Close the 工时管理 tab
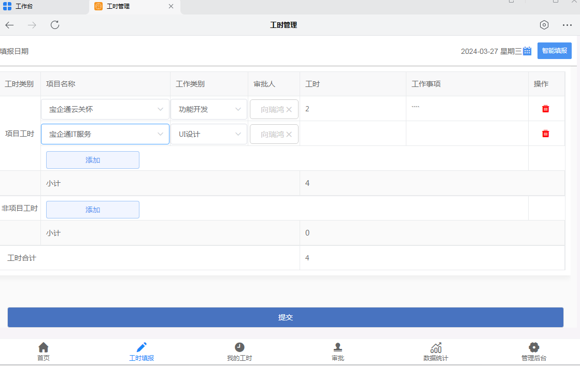This screenshot has width=580, height=366. [x=171, y=6]
